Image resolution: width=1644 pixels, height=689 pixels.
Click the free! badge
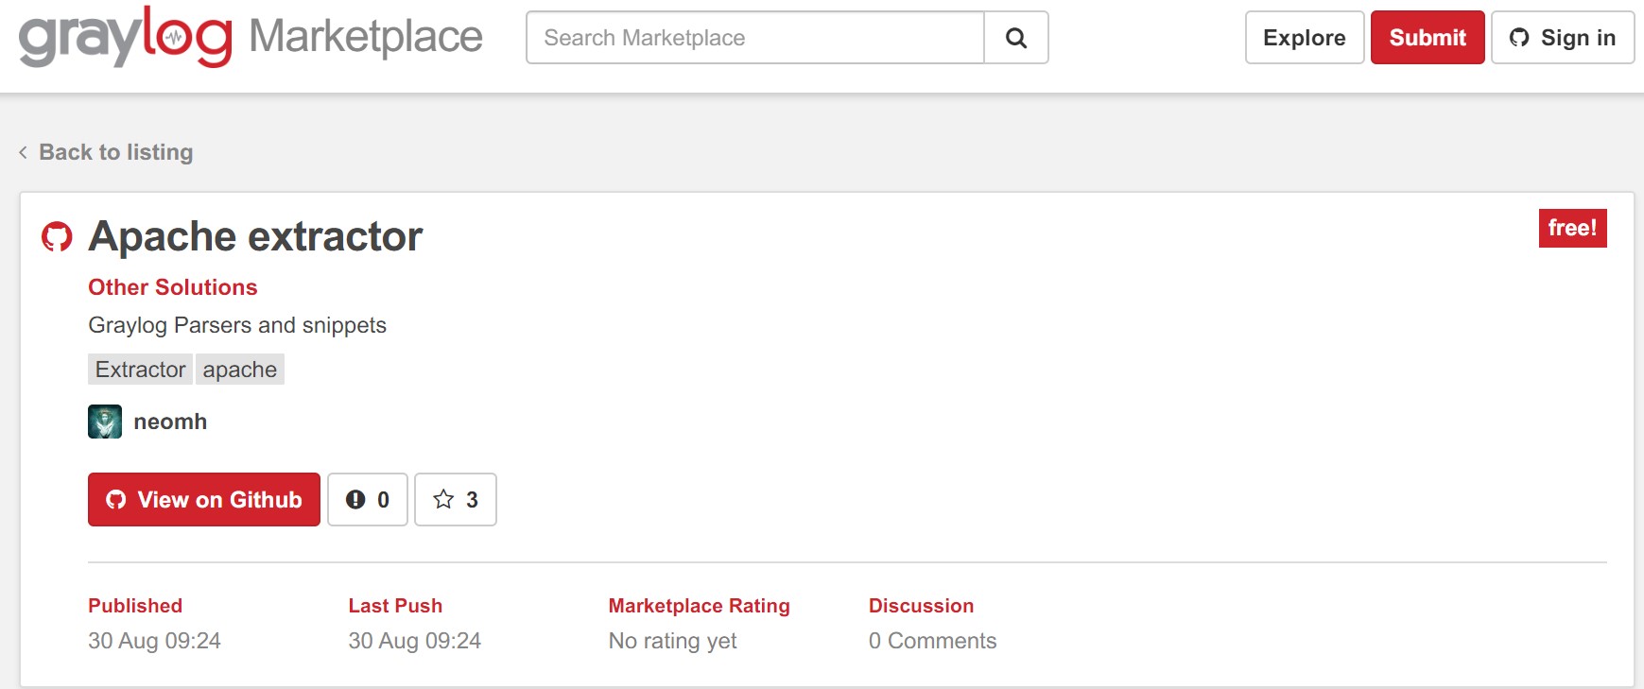[1572, 228]
